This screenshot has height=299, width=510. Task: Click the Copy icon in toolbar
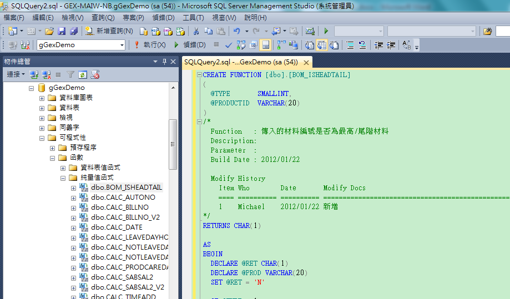(x=209, y=31)
